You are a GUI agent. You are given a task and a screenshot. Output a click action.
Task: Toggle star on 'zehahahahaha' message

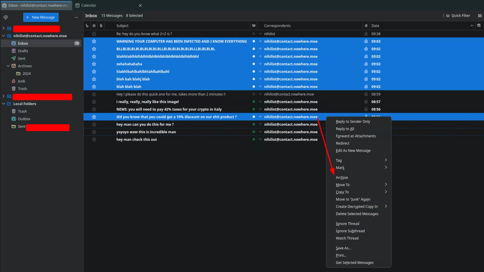(94, 64)
